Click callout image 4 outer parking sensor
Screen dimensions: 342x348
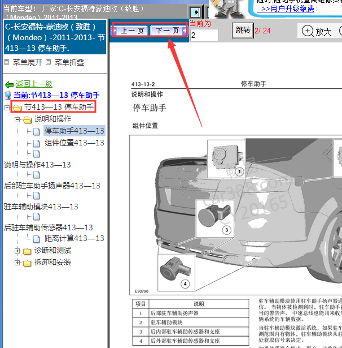pos(176,273)
